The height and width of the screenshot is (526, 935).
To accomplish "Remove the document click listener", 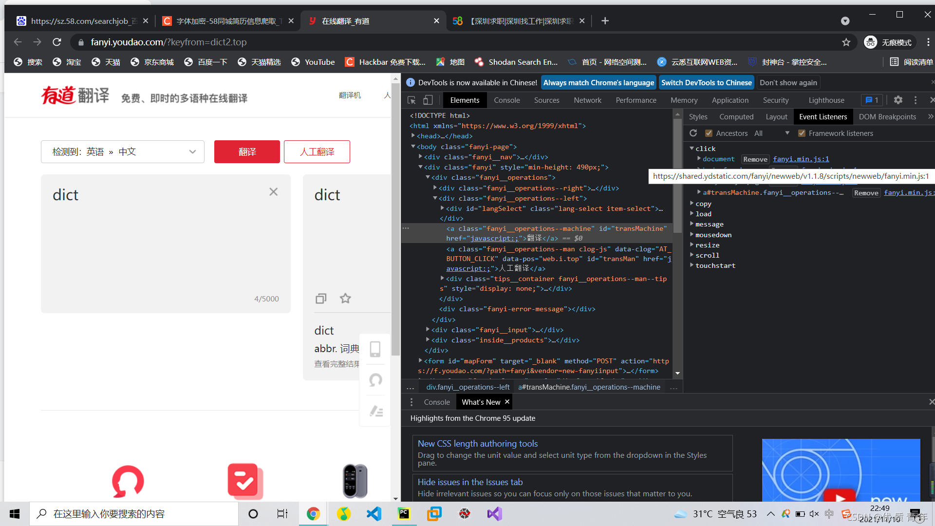I will [x=755, y=159].
